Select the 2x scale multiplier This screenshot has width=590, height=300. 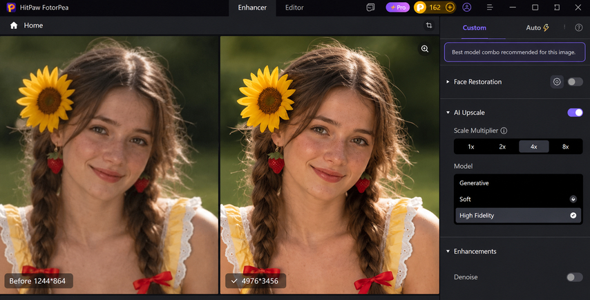(x=502, y=147)
